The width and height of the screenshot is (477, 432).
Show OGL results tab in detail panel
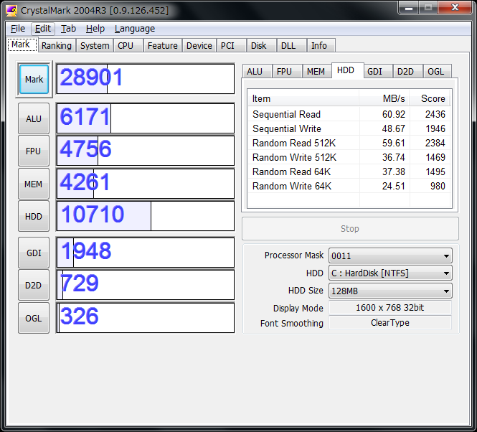[x=438, y=71]
